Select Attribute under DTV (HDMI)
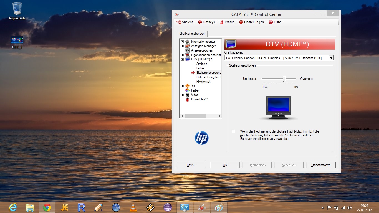379x213 pixels. click(x=202, y=64)
